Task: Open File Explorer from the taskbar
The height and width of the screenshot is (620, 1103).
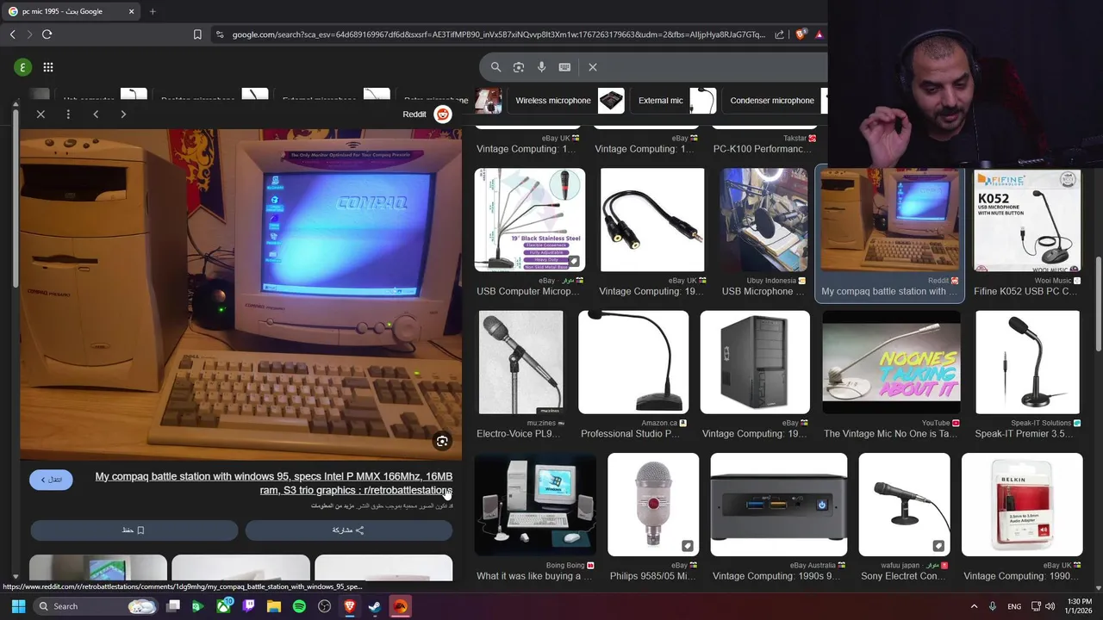Action: click(x=274, y=606)
